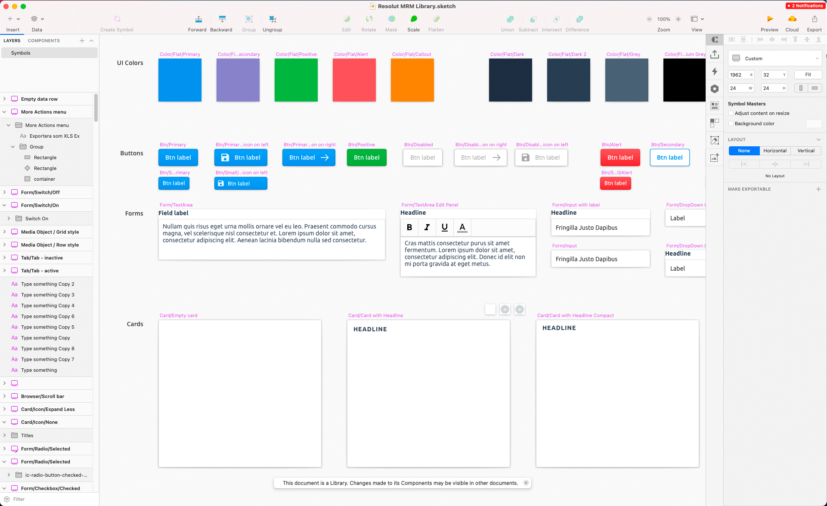Viewport: 827px width, 506px height.
Task: Switch to the LAYERS tab
Action: coord(12,40)
